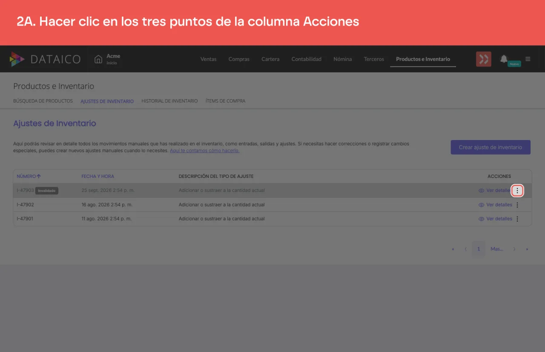Viewport: 545px width, 352px height.
Task: Click Ver detalles for I-47903
Action: coord(498,191)
